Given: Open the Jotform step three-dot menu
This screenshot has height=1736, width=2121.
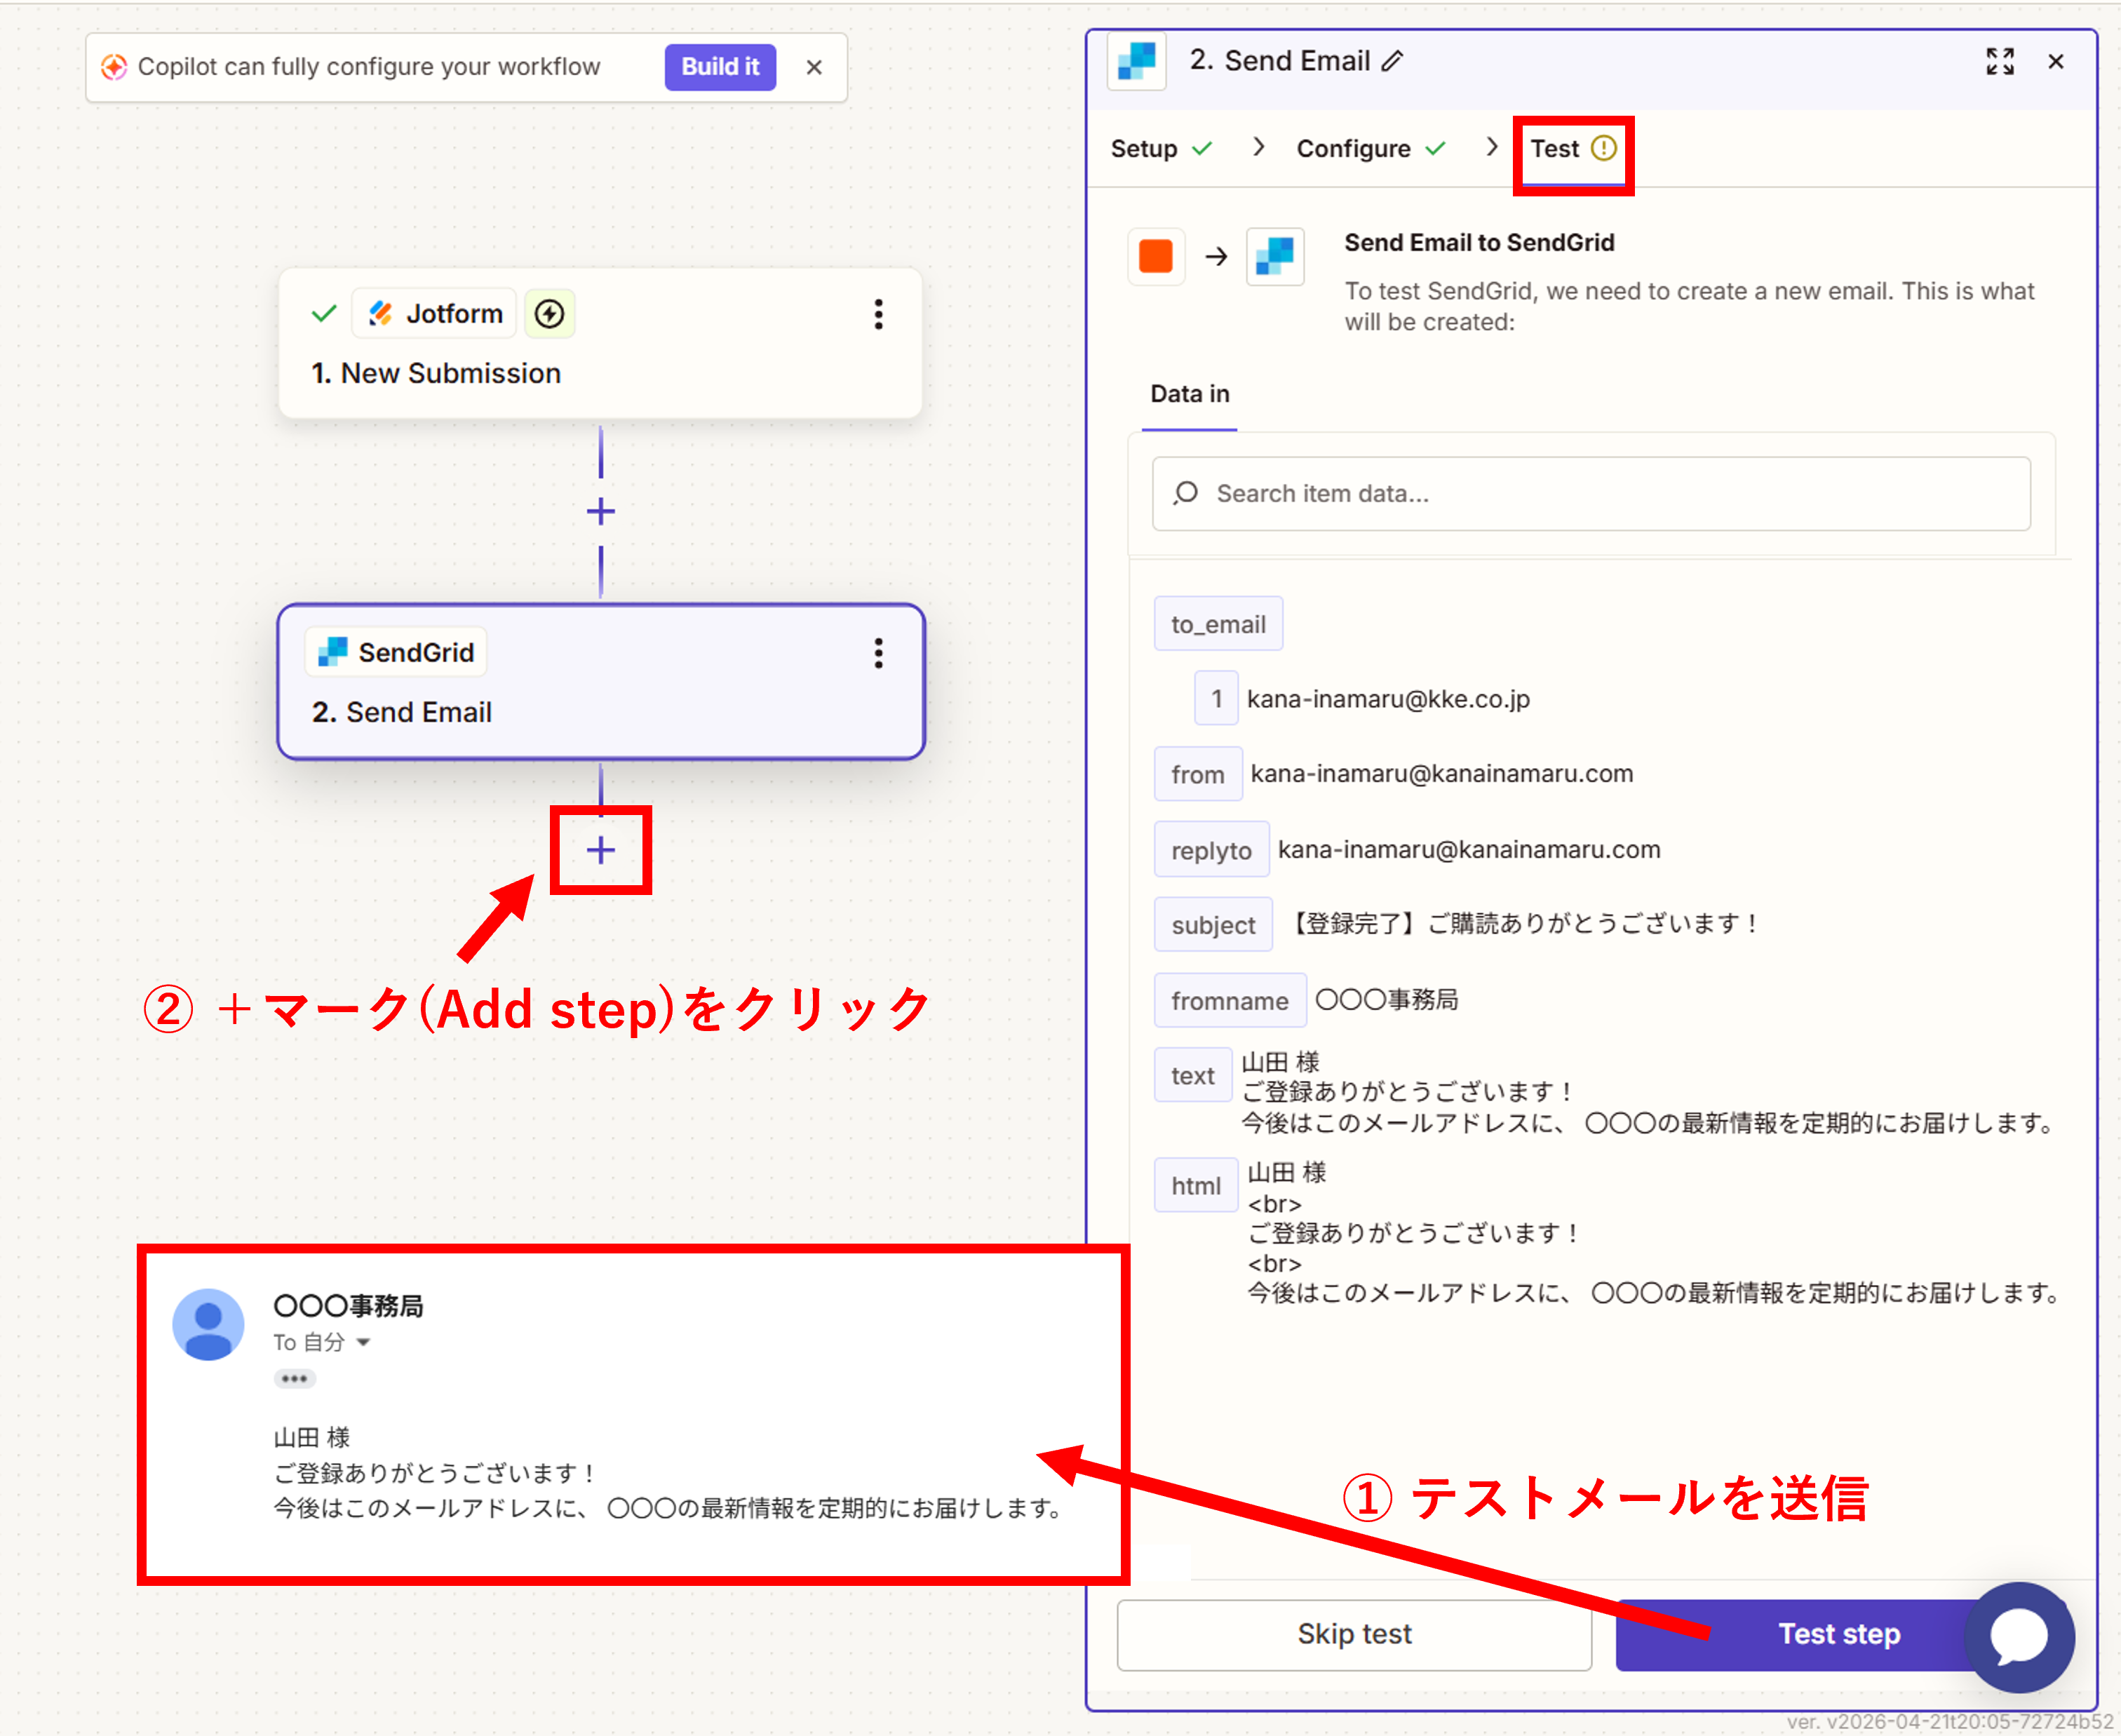Looking at the screenshot, I should pyautogui.click(x=878, y=314).
